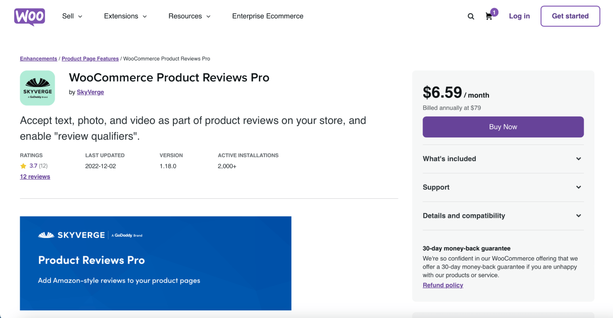The image size is (613, 318).
Task: Click the version number 1.18.0
Action: tap(168, 166)
